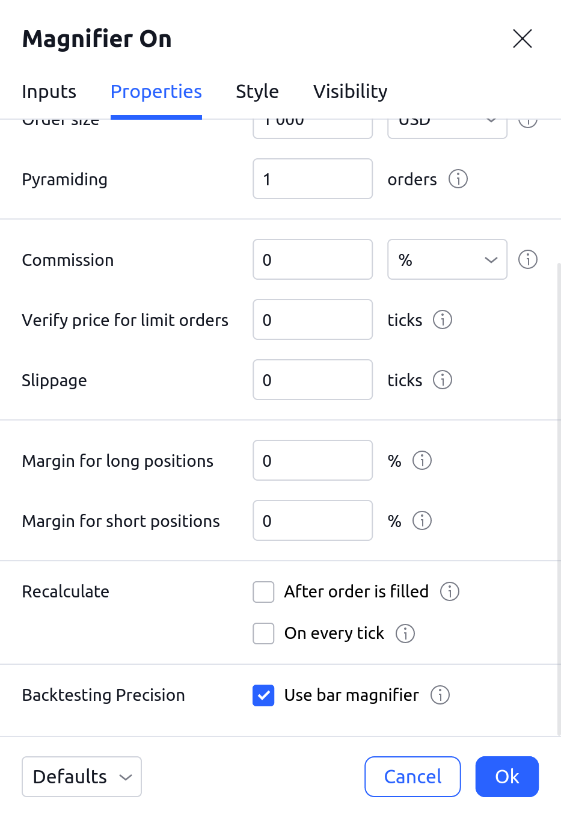Click the Commission info icon
This screenshot has height=814, width=561.
click(528, 260)
